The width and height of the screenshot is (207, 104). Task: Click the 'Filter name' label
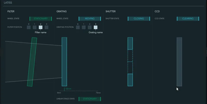41,32
